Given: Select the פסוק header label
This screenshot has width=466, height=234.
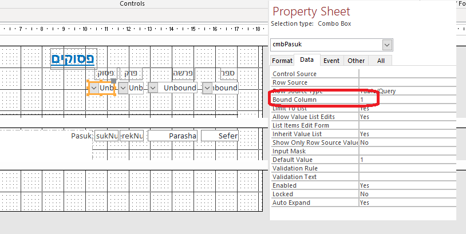Looking at the screenshot, I should coord(105,73).
